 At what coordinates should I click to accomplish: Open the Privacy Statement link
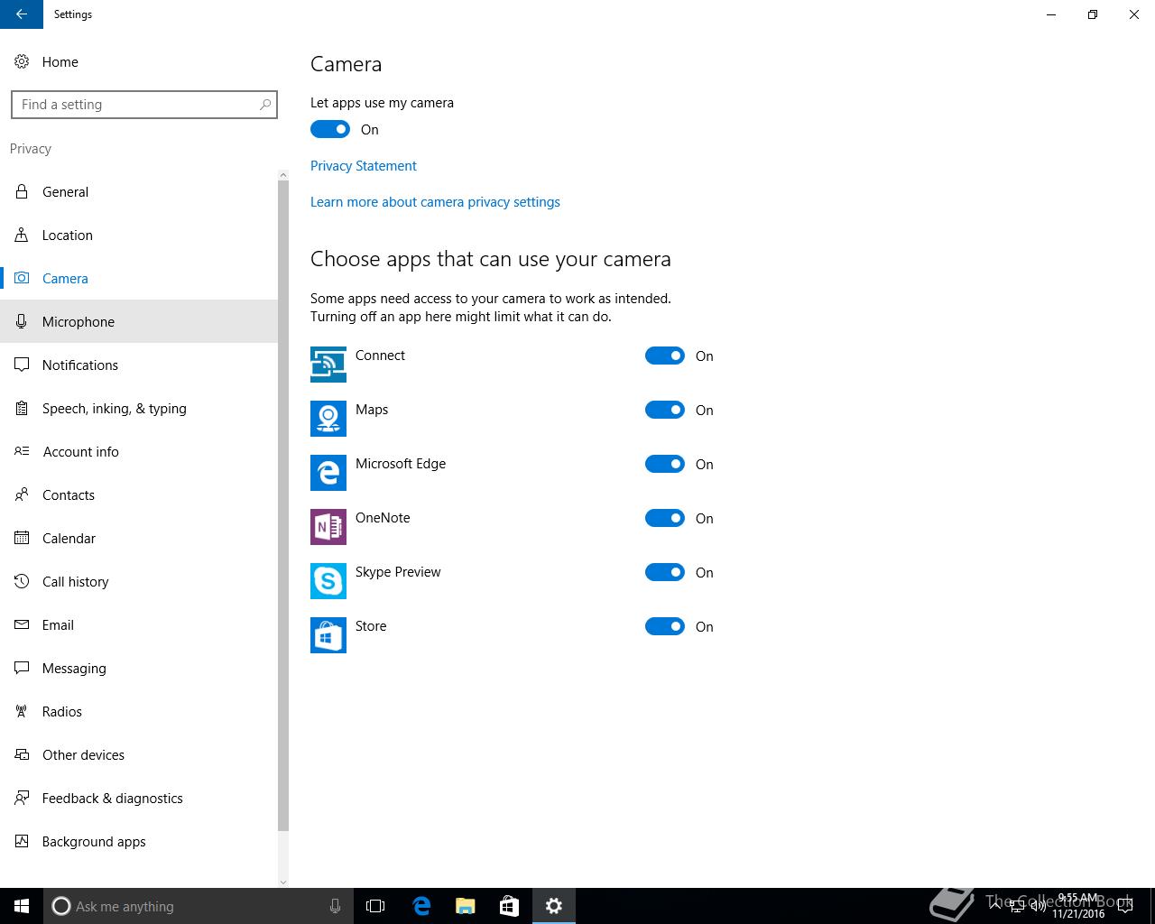click(x=364, y=166)
